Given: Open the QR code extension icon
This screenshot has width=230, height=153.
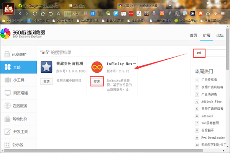Looking at the screenshot, I should (177, 13).
